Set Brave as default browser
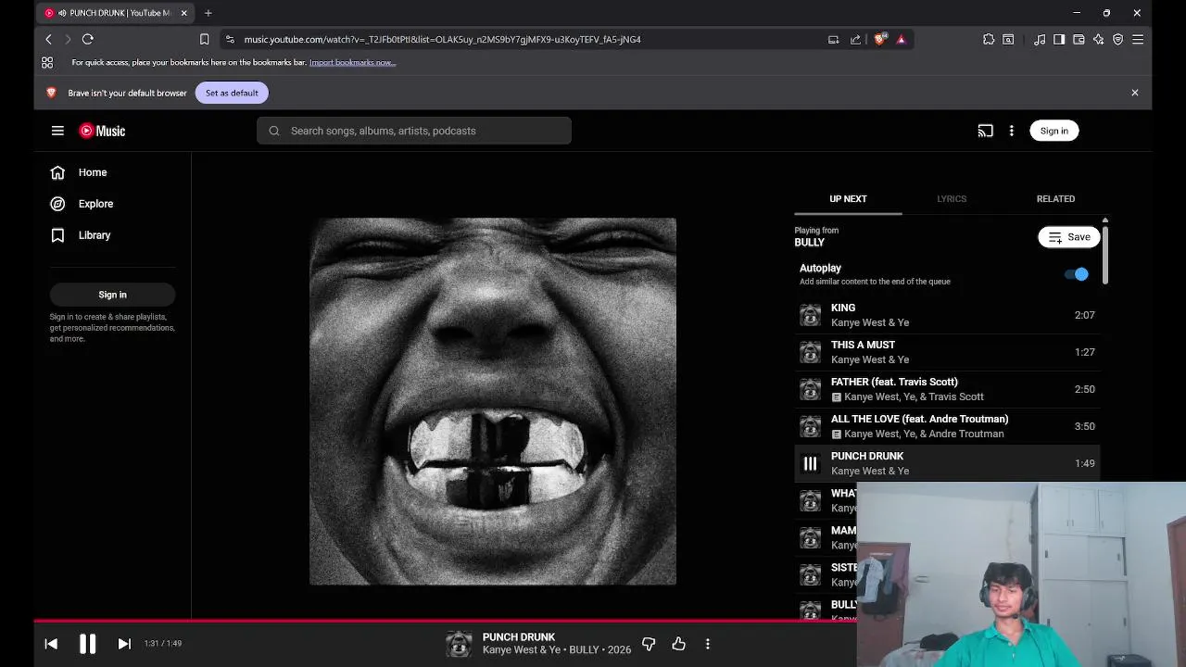The image size is (1186, 667). pos(232,93)
